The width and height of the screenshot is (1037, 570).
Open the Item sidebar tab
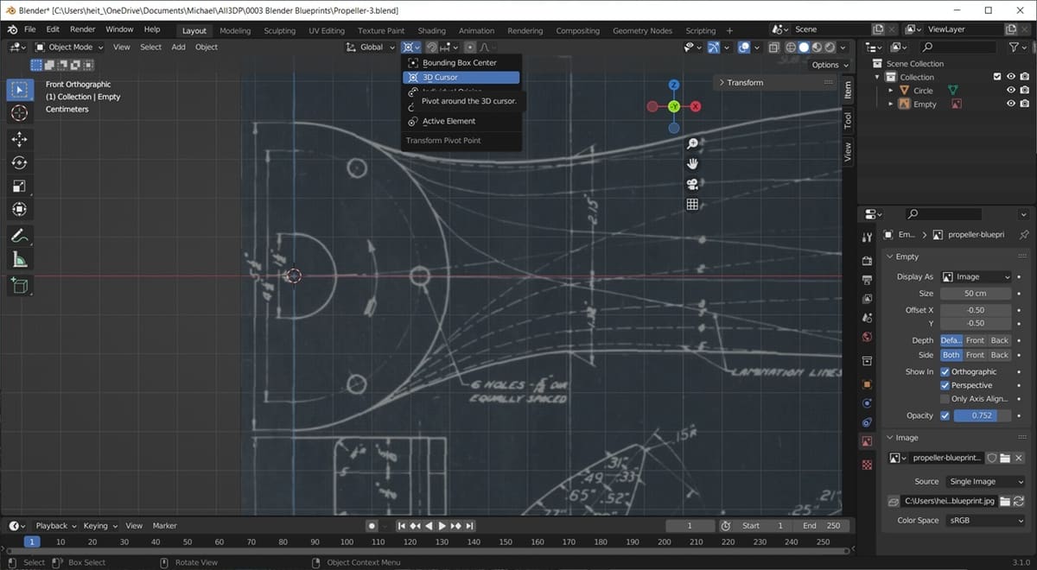tap(848, 89)
